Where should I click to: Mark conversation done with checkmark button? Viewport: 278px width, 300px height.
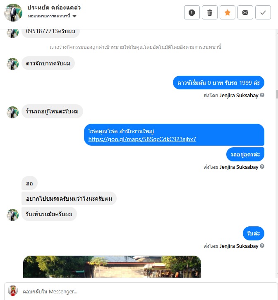tap(263, 13)
